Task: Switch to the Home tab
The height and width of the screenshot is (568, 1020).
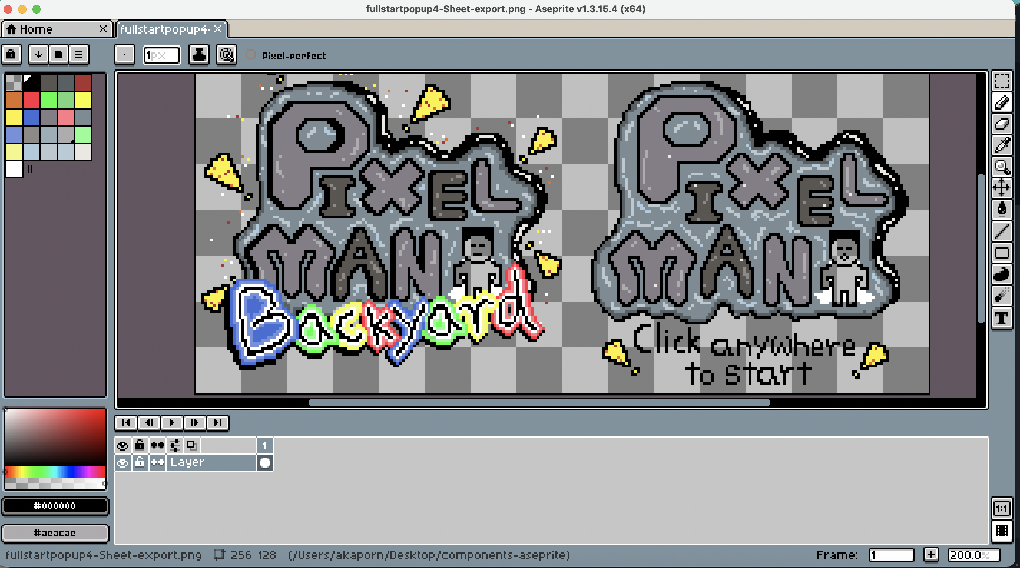Action: (37, 29)
